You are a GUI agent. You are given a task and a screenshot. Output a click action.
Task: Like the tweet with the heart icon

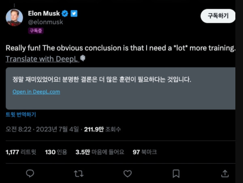tap(128, 173)
